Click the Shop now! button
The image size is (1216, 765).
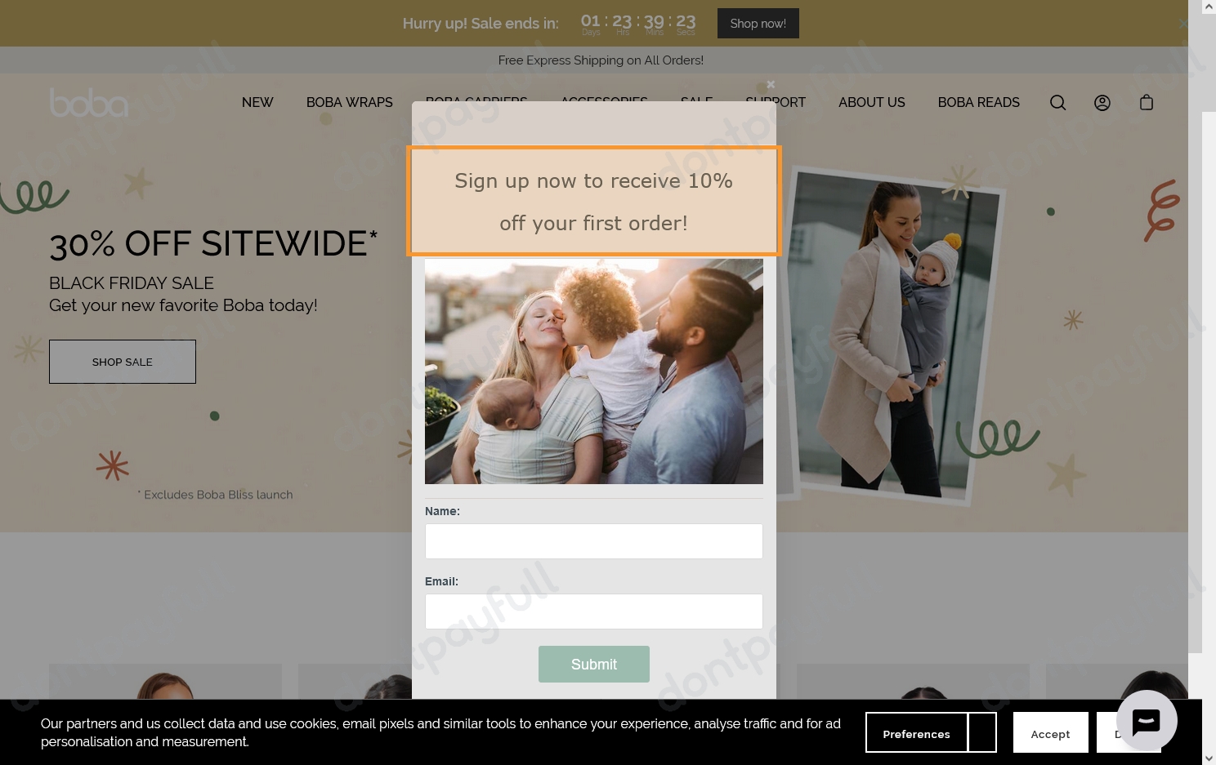point(758,24)
